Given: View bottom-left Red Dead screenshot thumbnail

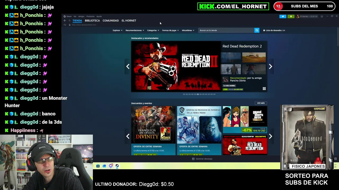Looking at the screenshot, I should [x=231, y=69].
